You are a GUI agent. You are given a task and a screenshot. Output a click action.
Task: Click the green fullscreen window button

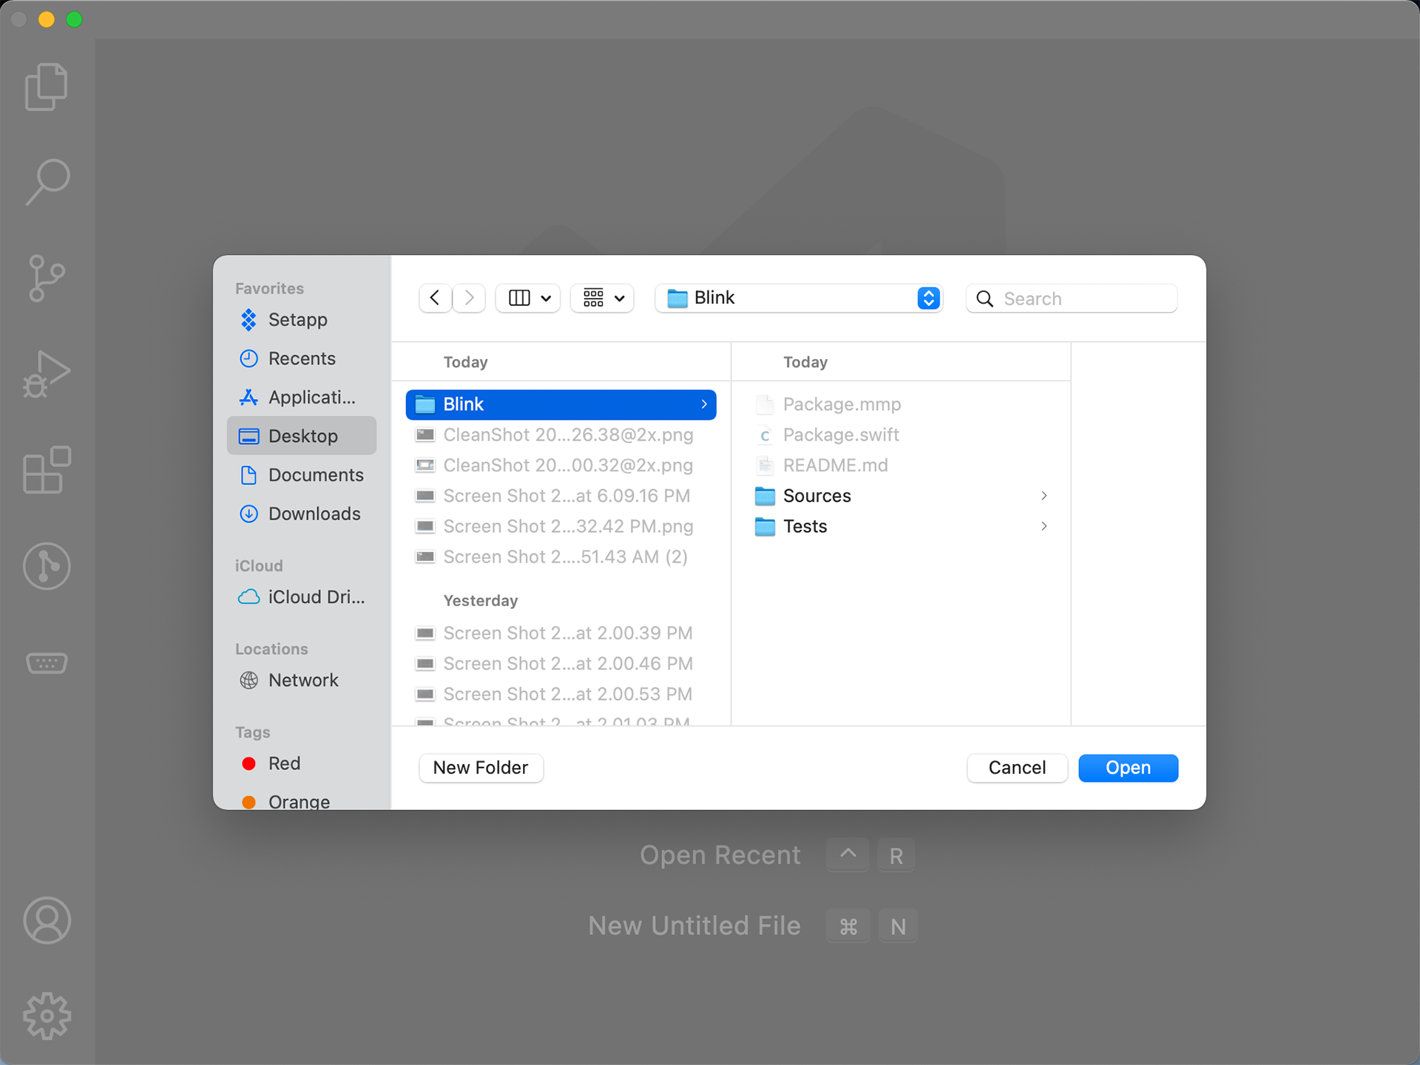click(x=74, y=19)
